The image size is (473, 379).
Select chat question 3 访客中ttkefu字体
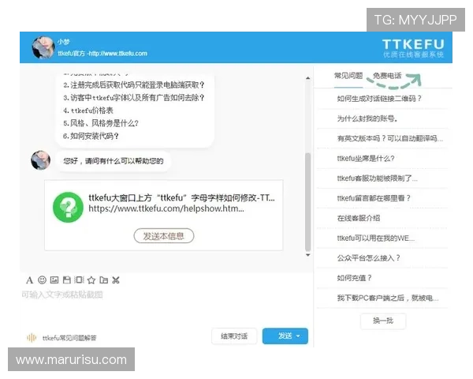pyautogui.click(x=134, y=98)
